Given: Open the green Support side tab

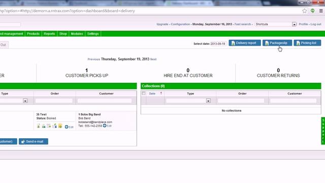Looking at the screenshot, I should click(x=323, y=131).
